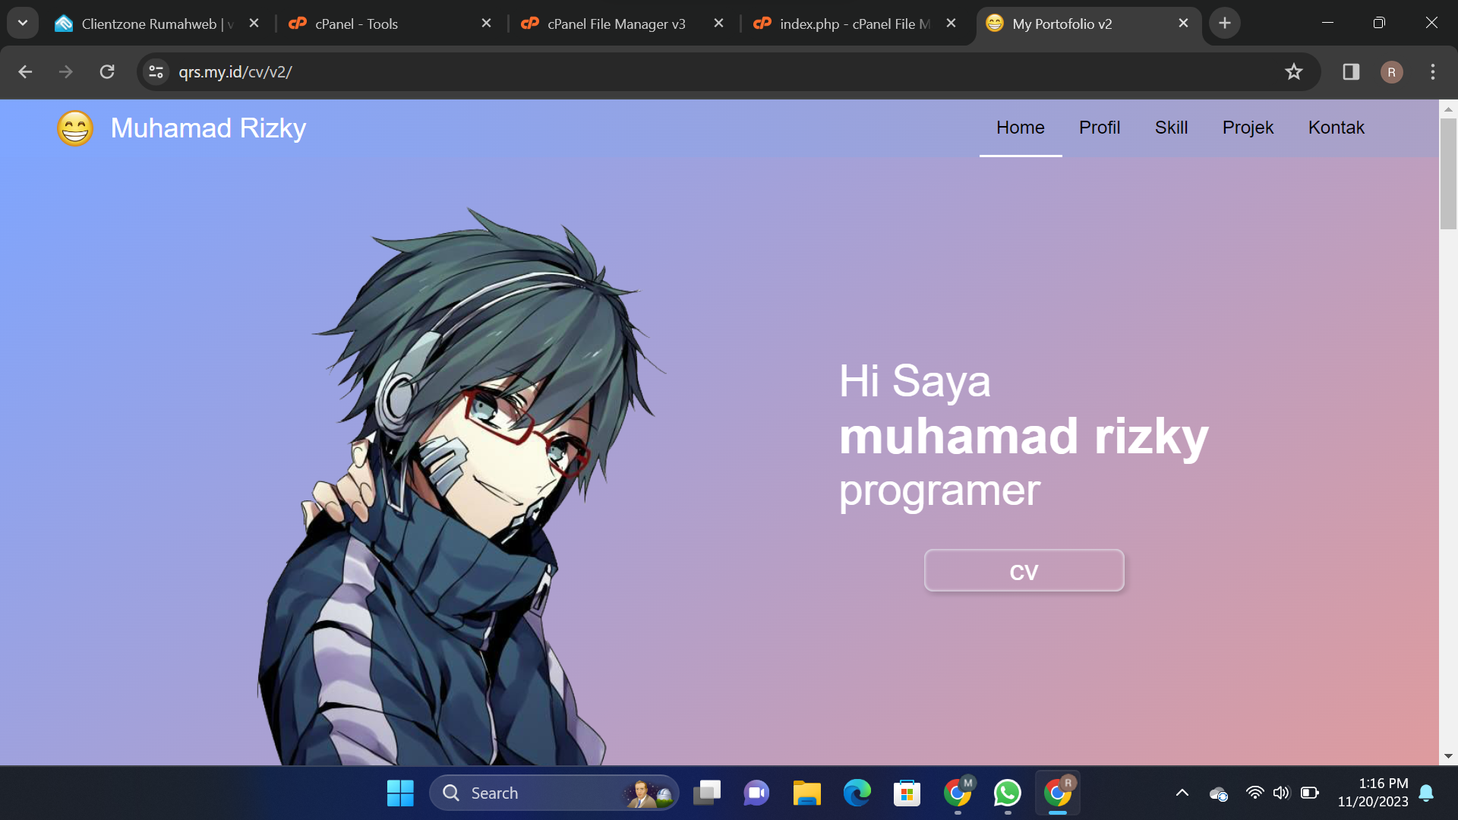Click the reload page icon
The image size is (1458, 820).
coord(107,72)
